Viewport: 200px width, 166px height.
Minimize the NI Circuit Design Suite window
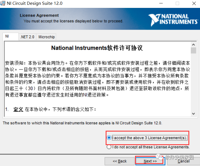tap(160, 3)
